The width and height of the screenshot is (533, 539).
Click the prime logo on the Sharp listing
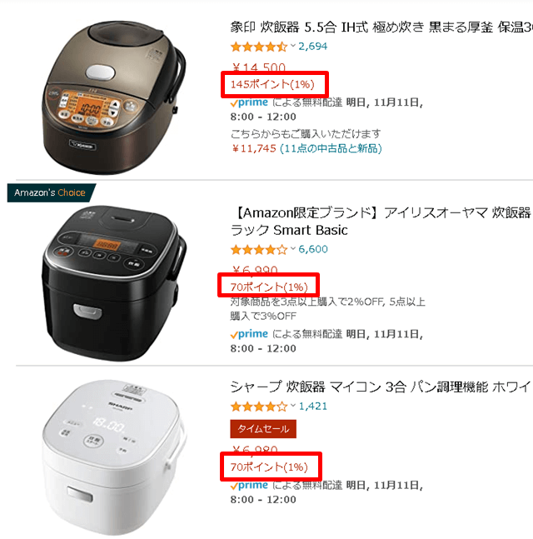(250, 486)
